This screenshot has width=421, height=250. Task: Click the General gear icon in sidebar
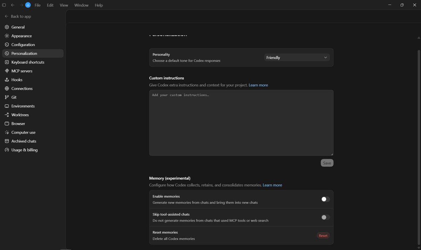click(x=7, y=27)
